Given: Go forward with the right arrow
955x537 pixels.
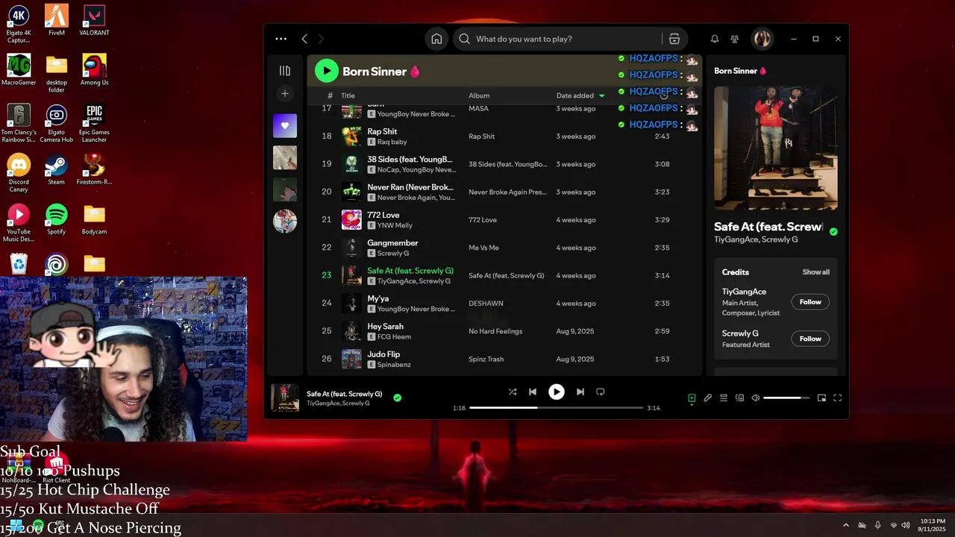Looking at the screenshot, I should 322,39.
